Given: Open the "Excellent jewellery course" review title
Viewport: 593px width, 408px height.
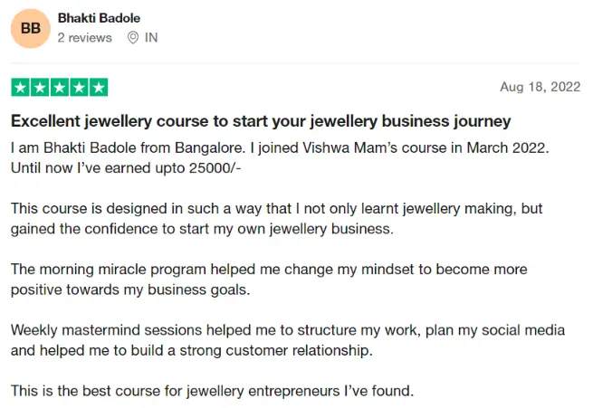Looking at the screenshot, I should pyautogui.click(x=261, y=121).
